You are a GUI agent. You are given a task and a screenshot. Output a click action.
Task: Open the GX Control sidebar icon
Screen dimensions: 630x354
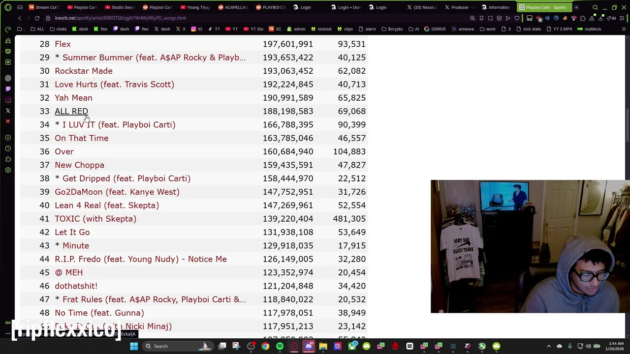tap(8, 29)
